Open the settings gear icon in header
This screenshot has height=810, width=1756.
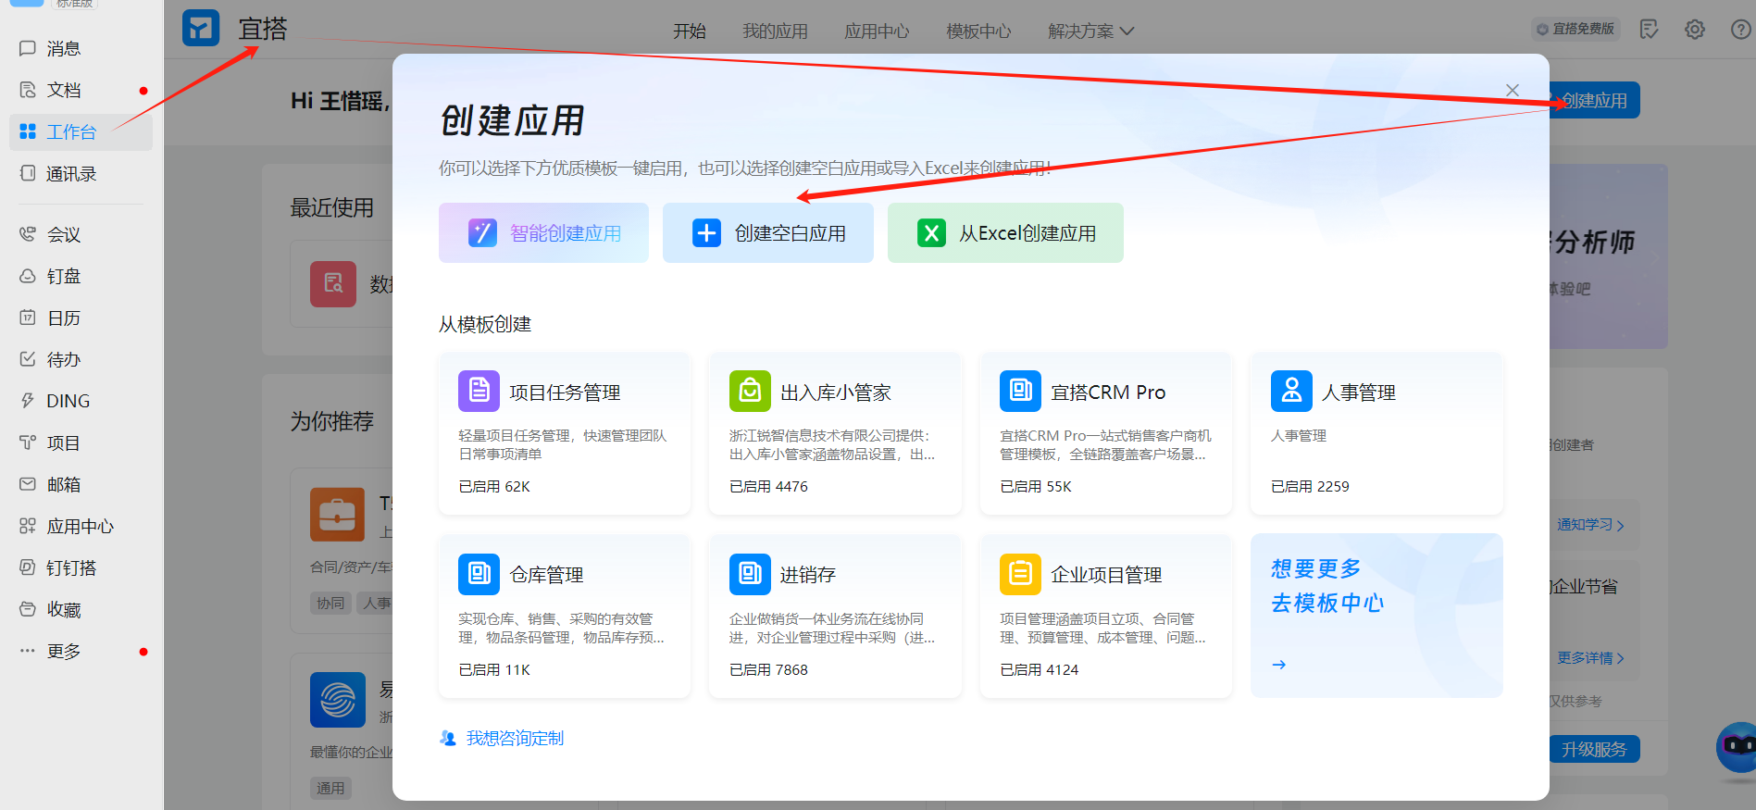[1695, 30]
